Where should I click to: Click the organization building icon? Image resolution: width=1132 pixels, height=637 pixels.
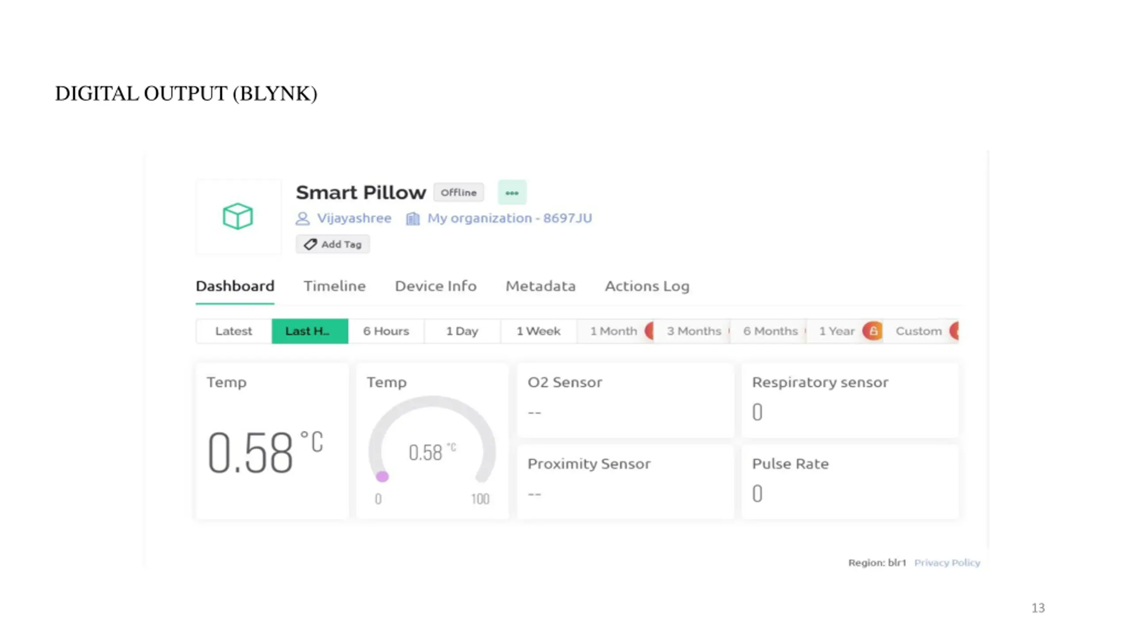[x=413, y=219]
